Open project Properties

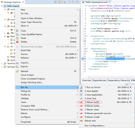coord(47,122)
